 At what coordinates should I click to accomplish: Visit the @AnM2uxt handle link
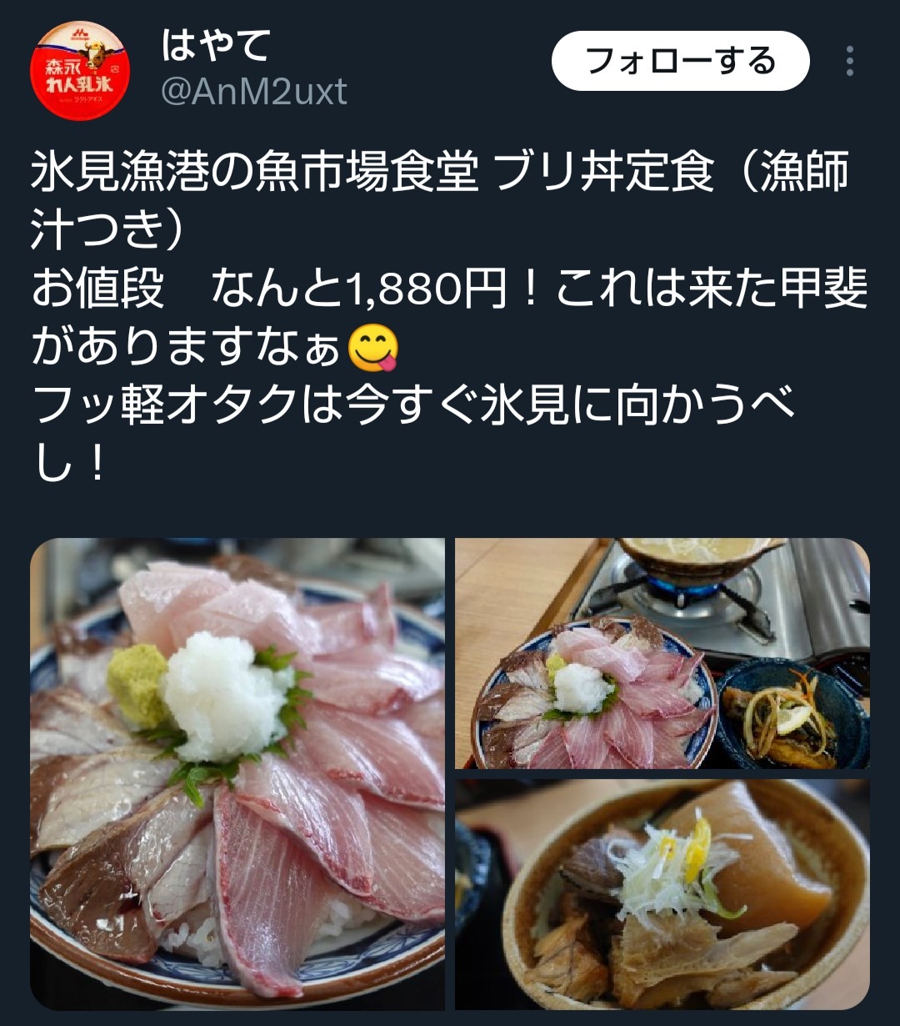[253, 92]
